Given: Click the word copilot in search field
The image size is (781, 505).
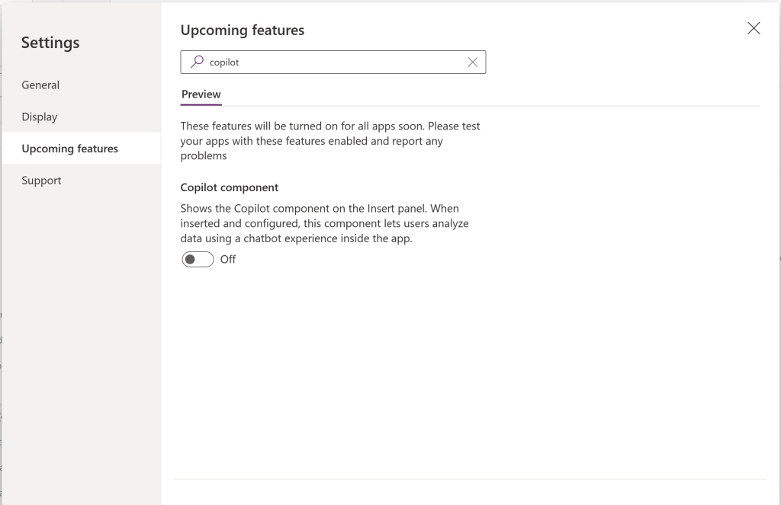Looking at the screenshot, I should point(224,62).
